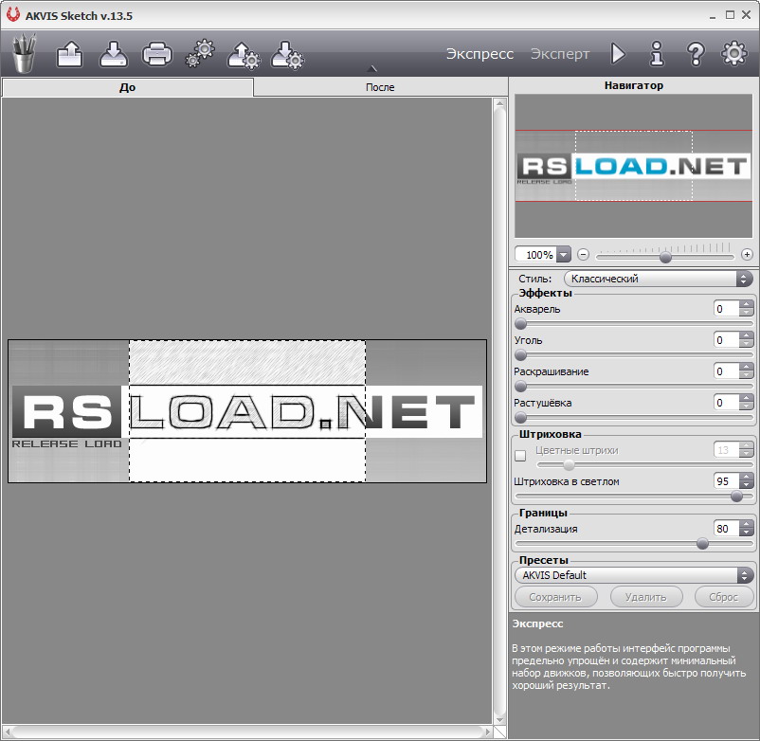Screen dimensions: 760x741
Task: Click Штриховка в светлом field 95
Action: pyautogui.click(x=726, y=481)
